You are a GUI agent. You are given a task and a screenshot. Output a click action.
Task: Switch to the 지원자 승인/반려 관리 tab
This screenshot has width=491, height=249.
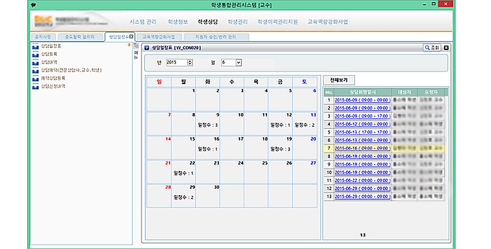point(216,37)
